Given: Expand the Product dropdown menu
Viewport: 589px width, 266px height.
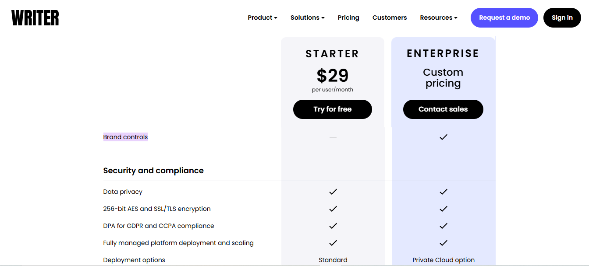Looking at the screenshot, I should 263,17.
